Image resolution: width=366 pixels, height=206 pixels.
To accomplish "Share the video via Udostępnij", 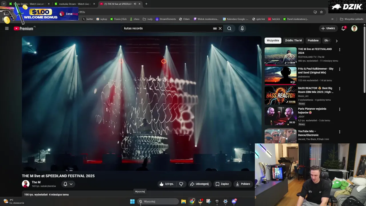I will (x=199, y=184).
